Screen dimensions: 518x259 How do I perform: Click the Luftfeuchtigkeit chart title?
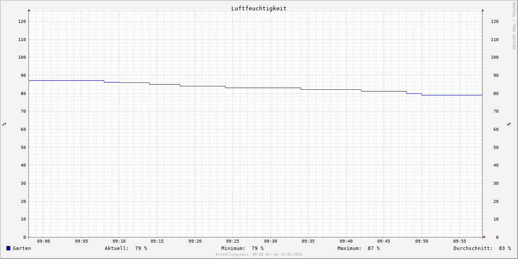(x=259, y=8)
